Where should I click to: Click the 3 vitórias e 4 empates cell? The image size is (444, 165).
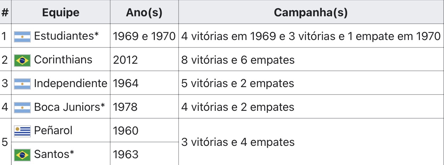[x=311, y=142]
